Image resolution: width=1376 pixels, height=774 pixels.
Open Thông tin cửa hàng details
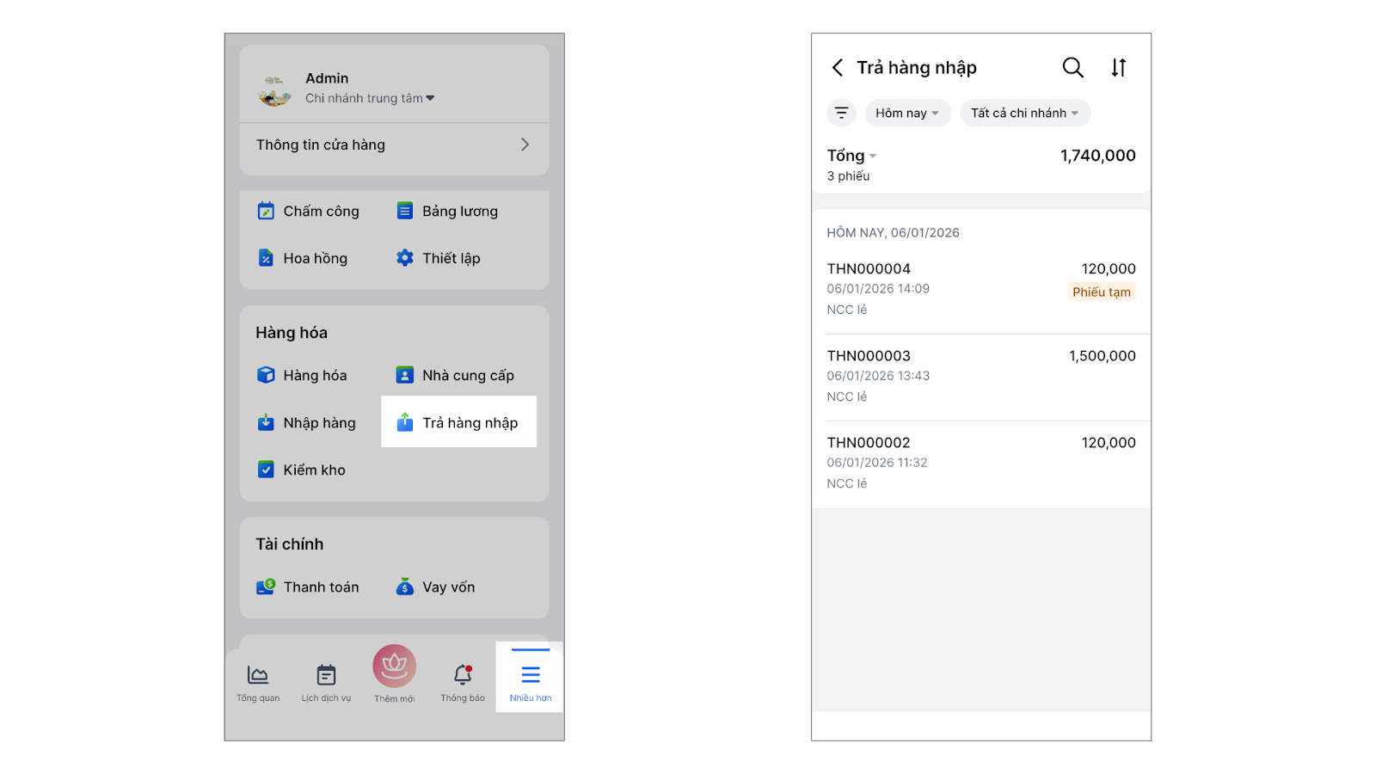[x=394, y=144]
